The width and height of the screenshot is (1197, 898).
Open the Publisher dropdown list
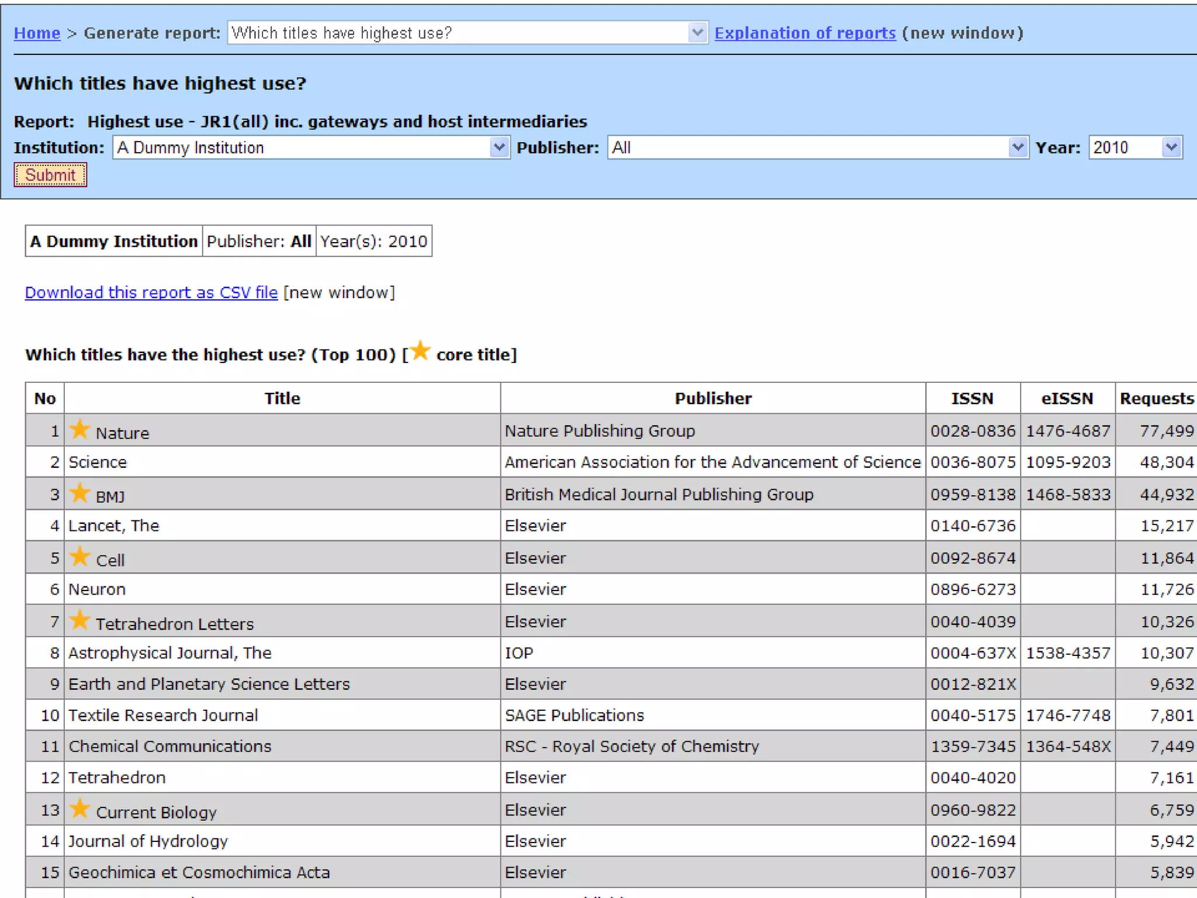(1018, 147)
